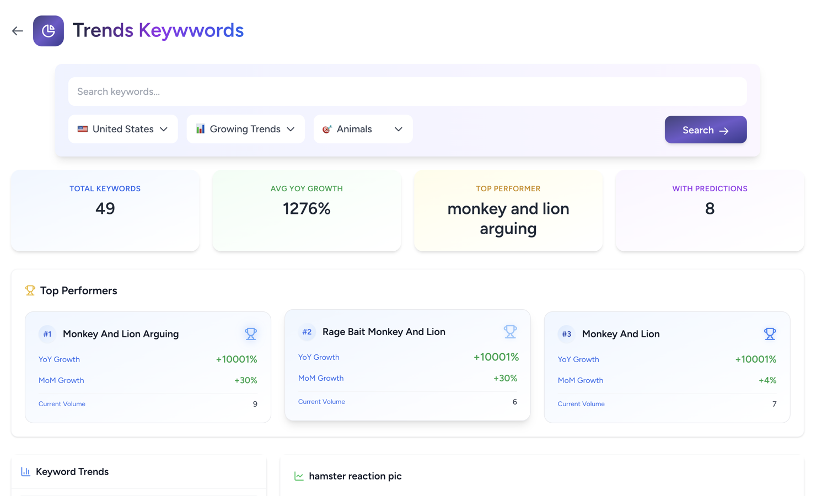
Task: Open the #2 Rage Bait Monkey And Lion title
Action: click(x=384, y=332)
